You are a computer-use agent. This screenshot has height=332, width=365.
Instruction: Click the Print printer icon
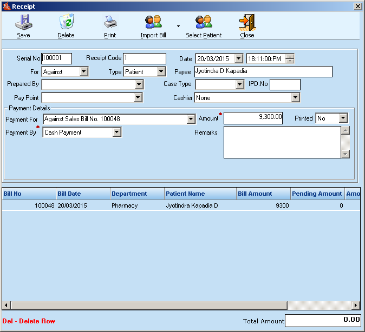click(110, 22)
